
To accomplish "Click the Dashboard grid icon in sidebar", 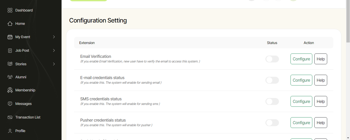I will (10, 10).
